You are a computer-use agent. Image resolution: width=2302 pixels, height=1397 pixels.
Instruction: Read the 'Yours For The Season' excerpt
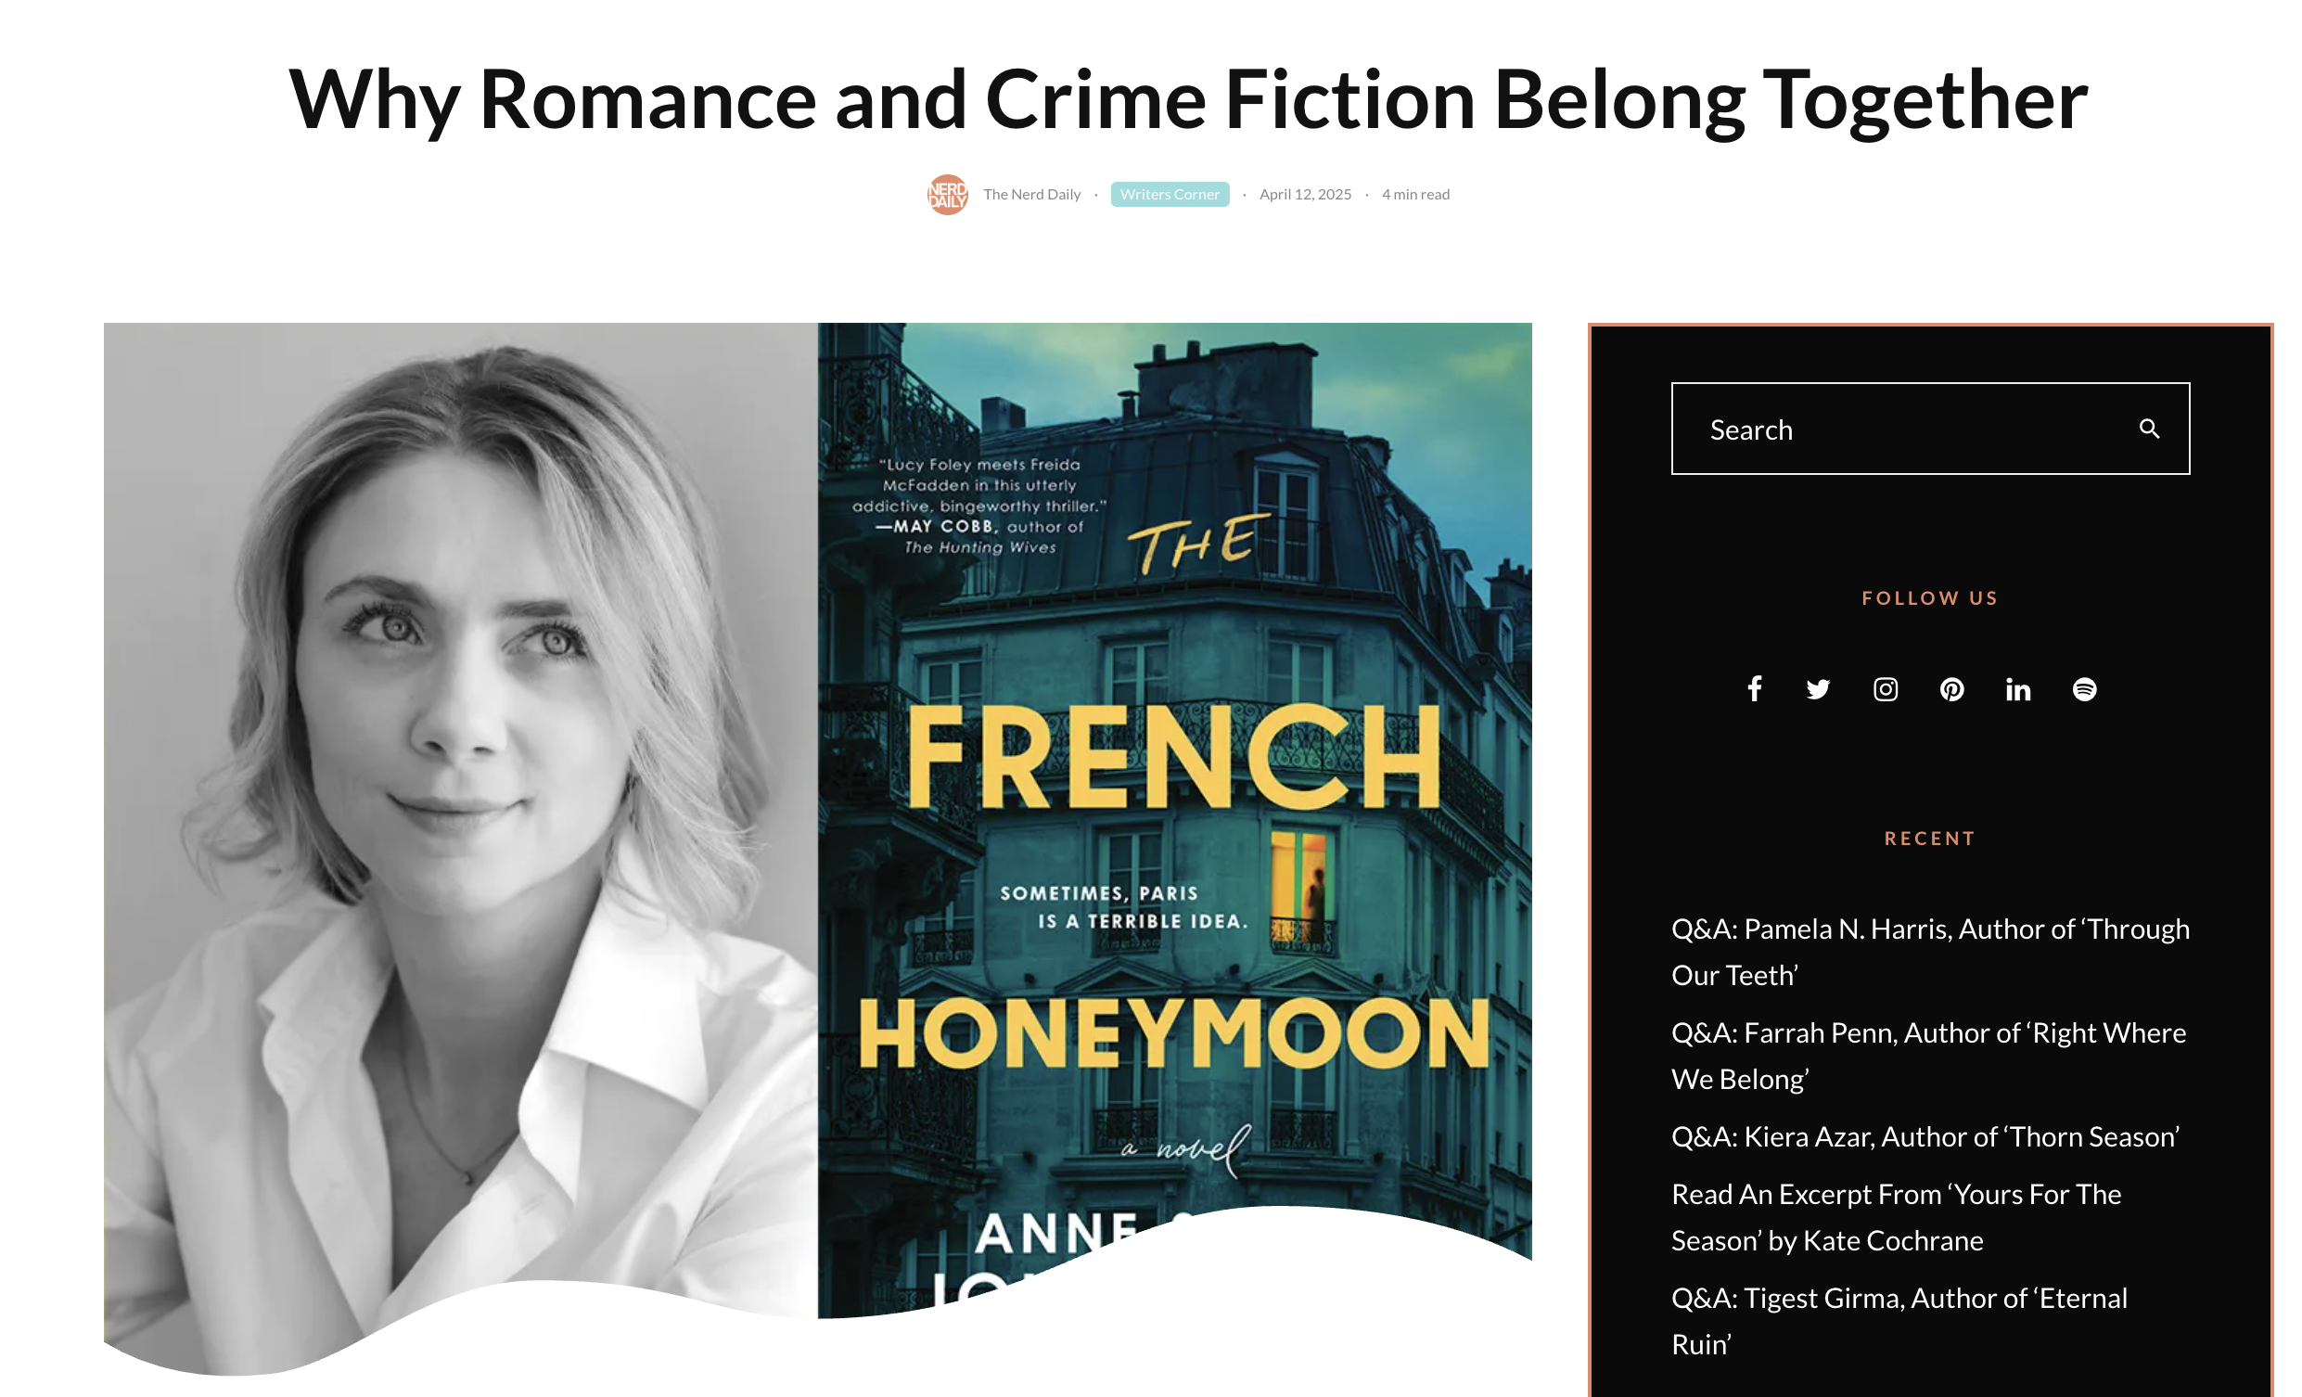click(1897, 1218)
